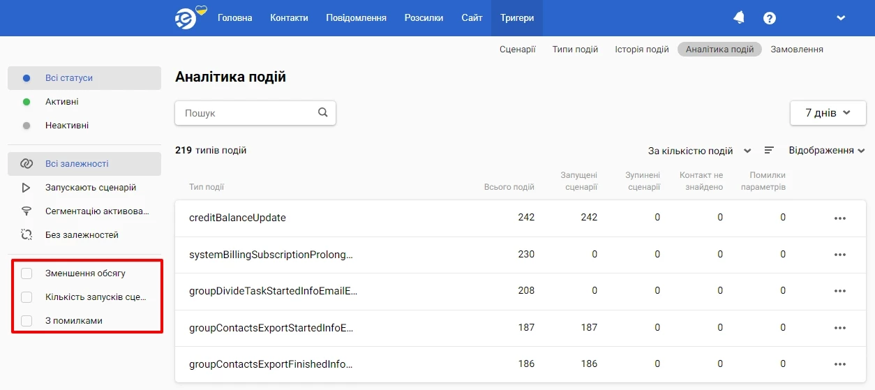Click the search magnifier icon
The height and width of the screenshot is (390, 875).
point(323,112)
